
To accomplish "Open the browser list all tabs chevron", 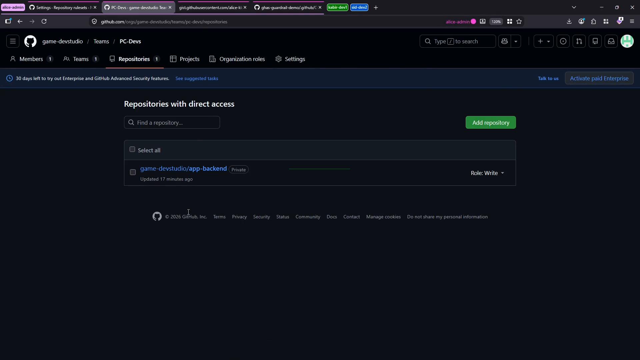I will pos(574,7).
